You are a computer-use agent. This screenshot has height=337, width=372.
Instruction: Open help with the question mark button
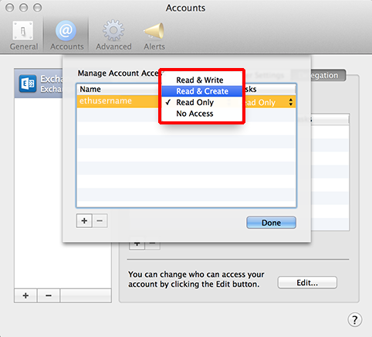tap(355, 320)
